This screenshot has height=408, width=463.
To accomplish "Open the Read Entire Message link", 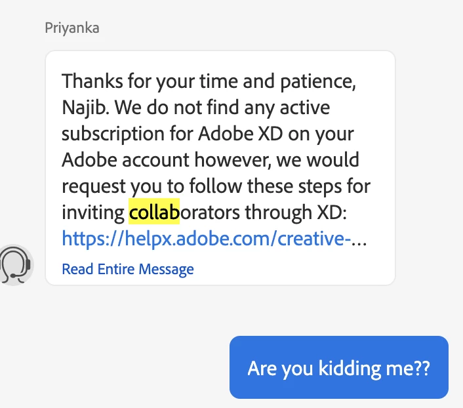I will coord(128,269).
